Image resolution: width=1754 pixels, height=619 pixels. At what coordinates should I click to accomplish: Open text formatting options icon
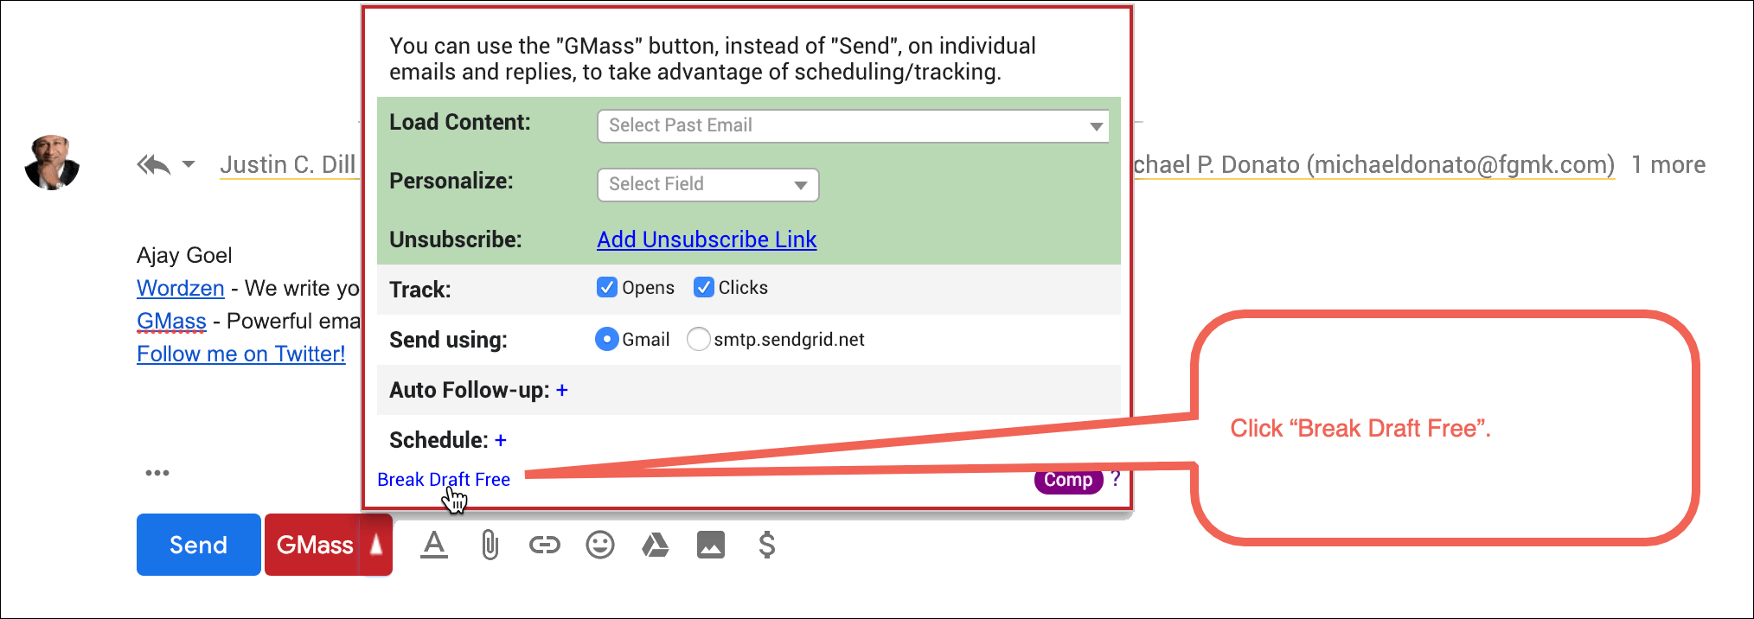point(434,545)
